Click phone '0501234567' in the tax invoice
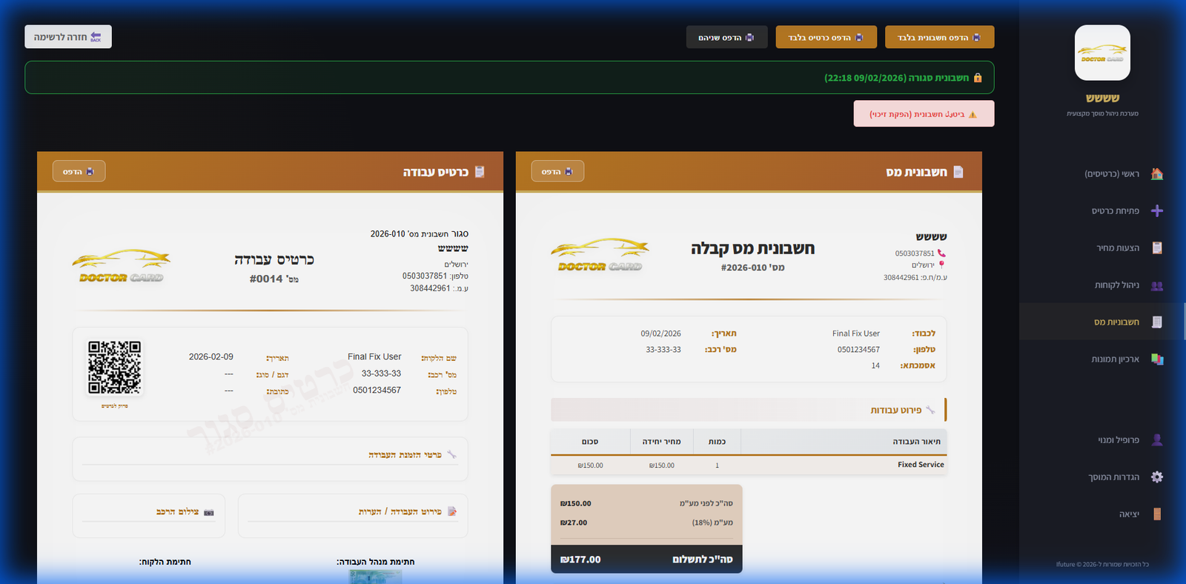The height and width of the screenshot is (584, 1186). [x=859, y=350]
